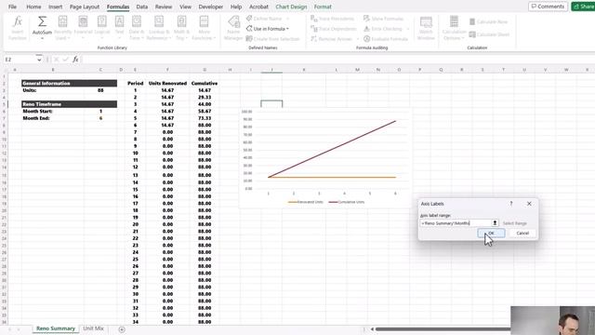Click the Axis Labels dialog help question mark
The image size is (595, 335).
511,204
